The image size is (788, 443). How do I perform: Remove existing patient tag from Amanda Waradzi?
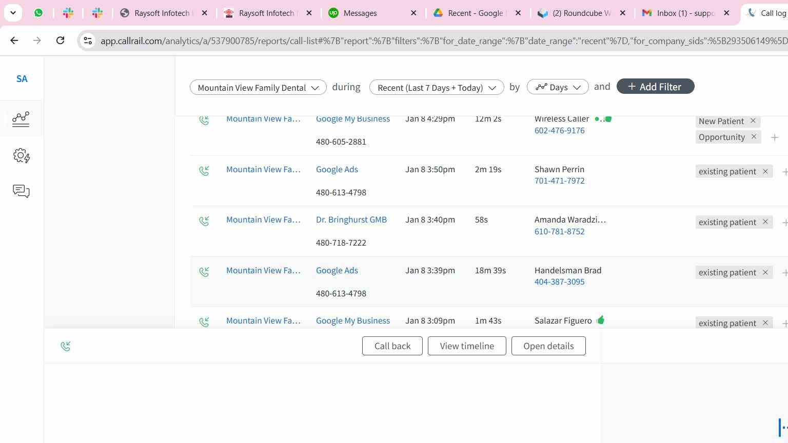point(765,222)
